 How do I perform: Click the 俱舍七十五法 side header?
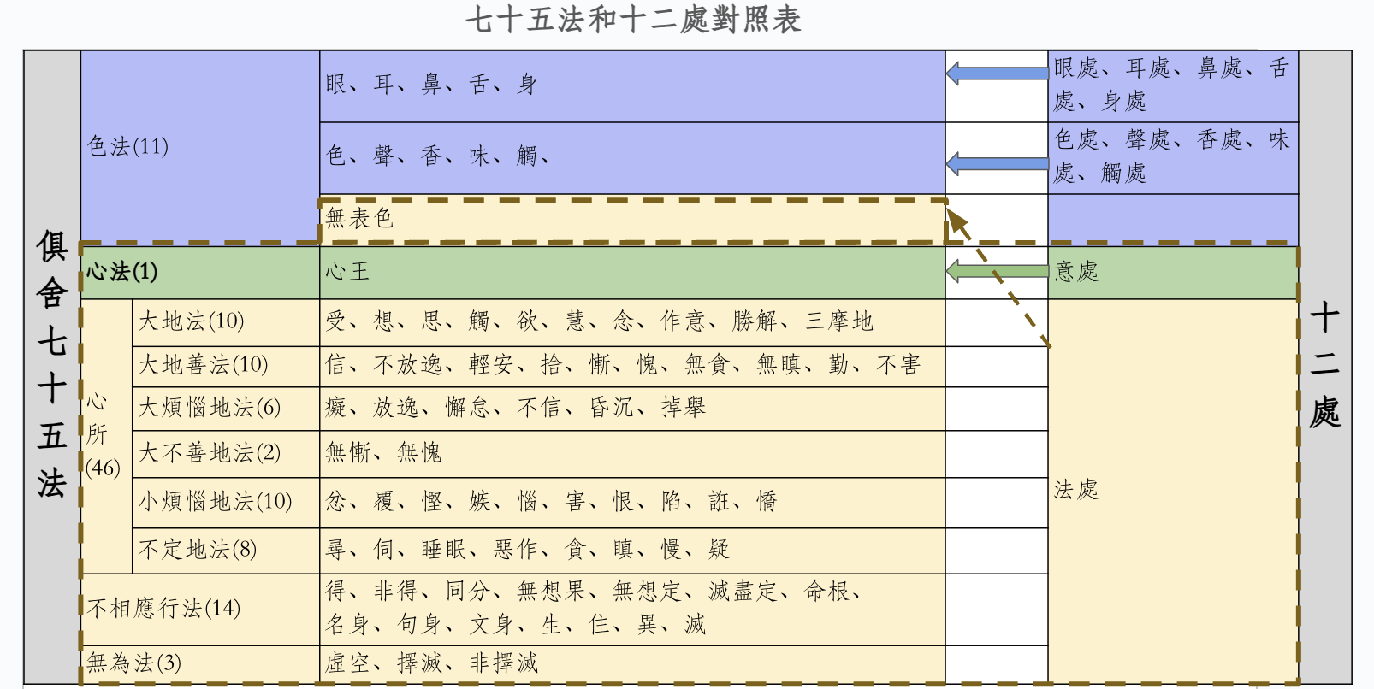pyautogui.click(x=52, y=366)
